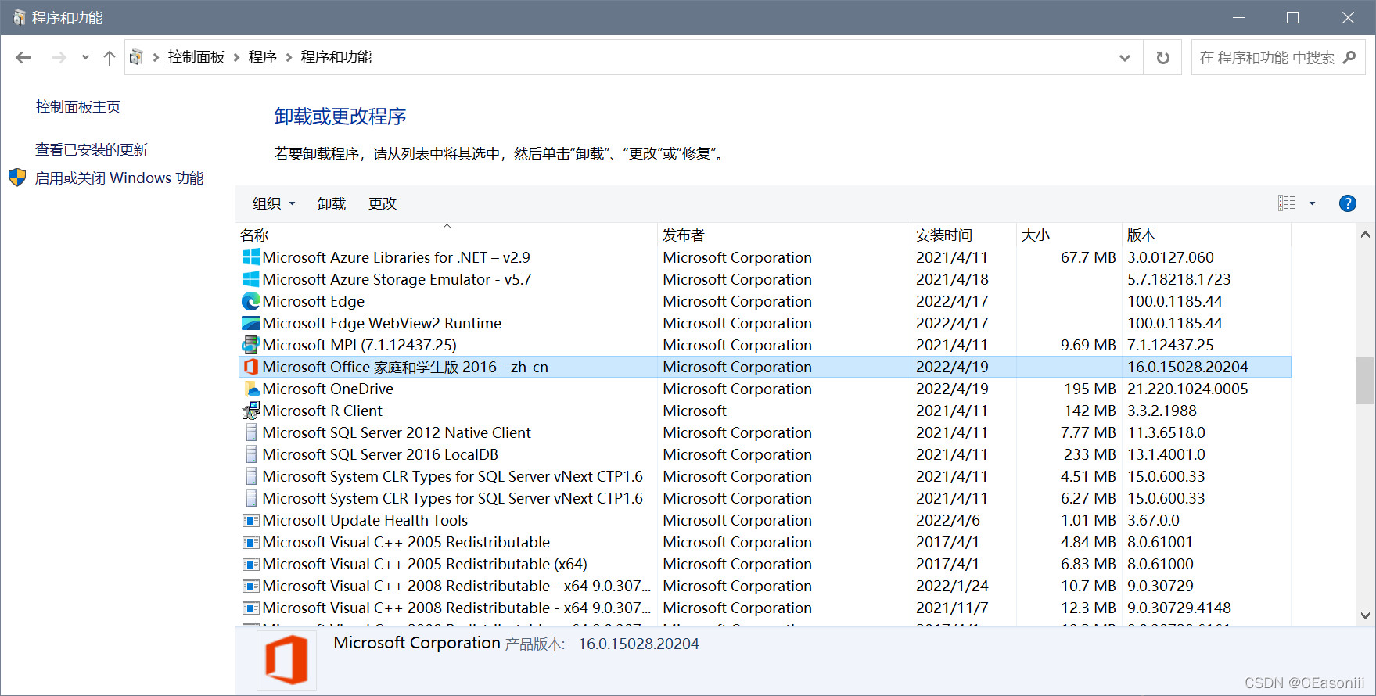Sort by the 安装时间 column header
Screen dimensions: 1376x696
(x=964, y=235)
